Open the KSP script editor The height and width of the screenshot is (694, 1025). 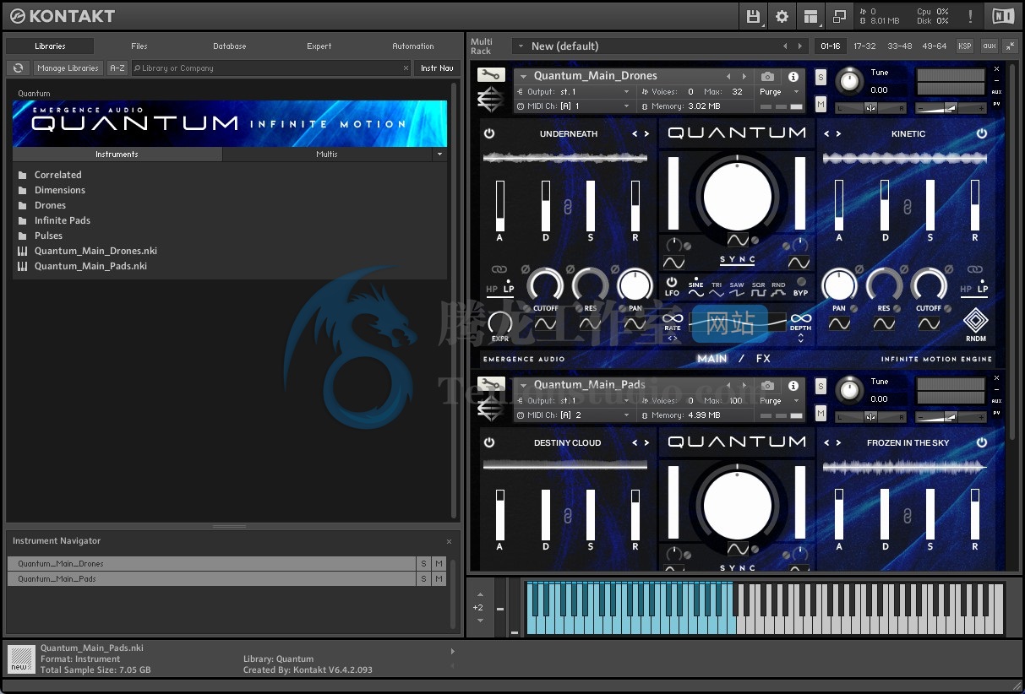[x=964, y=46]
